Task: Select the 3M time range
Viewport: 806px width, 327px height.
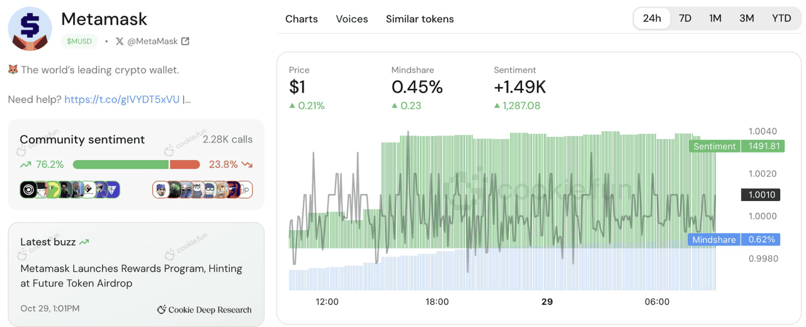Action: tap(747, 18)
